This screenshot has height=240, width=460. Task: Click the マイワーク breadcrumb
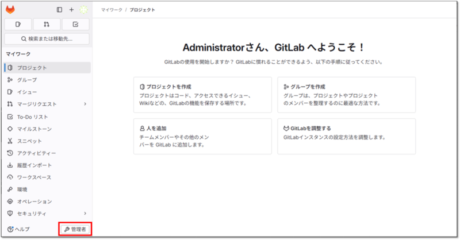click(x=112, y=10)
